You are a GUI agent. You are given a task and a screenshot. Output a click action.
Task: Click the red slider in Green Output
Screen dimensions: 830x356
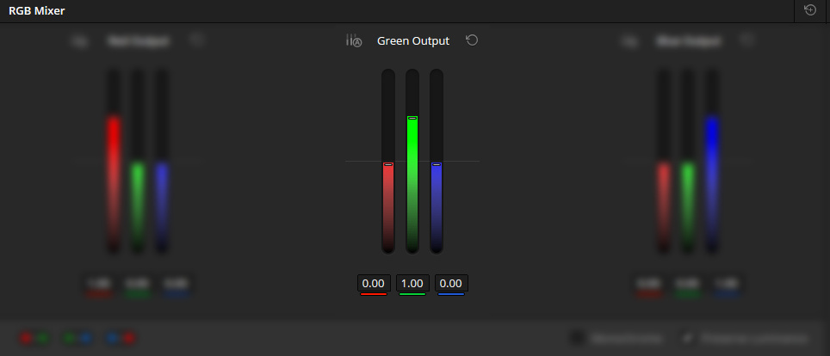click(x=388, y=162)
